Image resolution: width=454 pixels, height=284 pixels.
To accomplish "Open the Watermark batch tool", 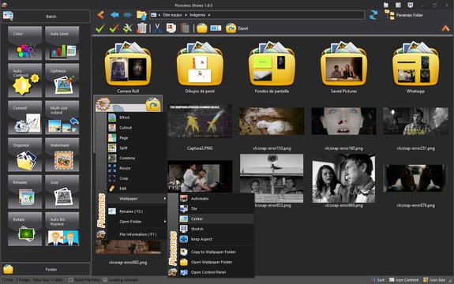I will coord(62,155).
